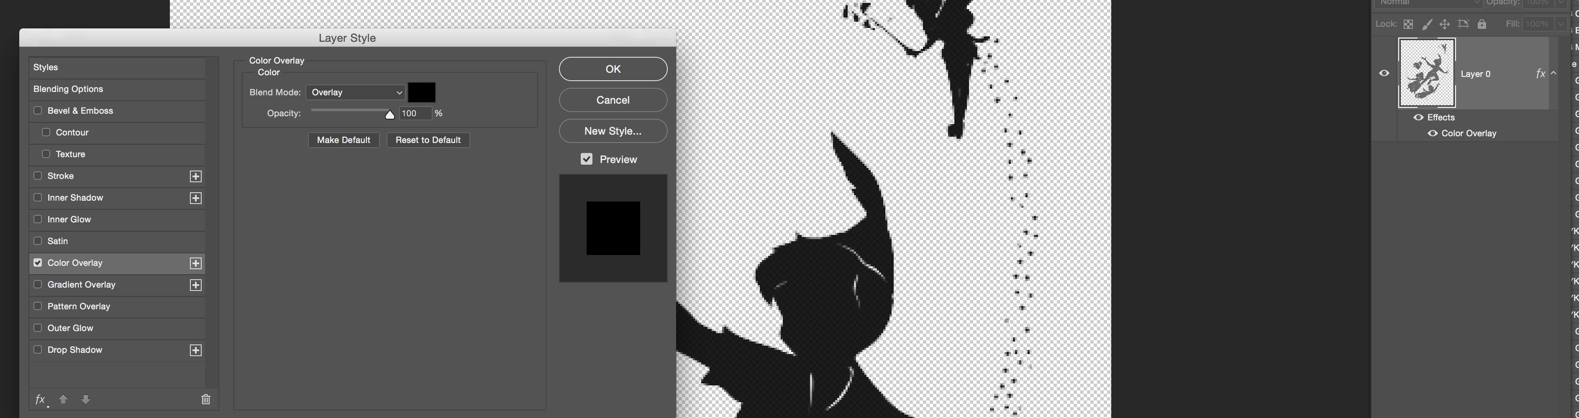Click the New Style... button

coord(613,131)
